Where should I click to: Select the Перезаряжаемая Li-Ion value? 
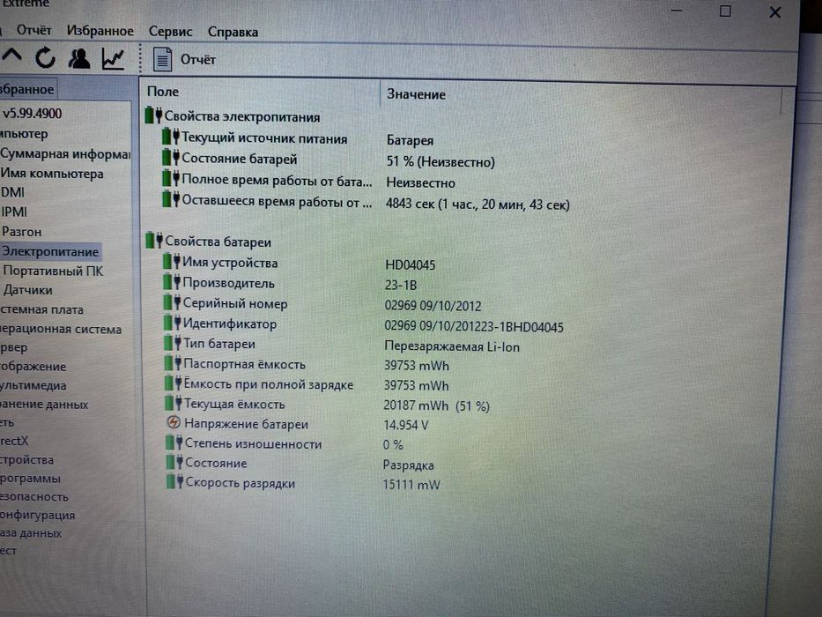452,346
